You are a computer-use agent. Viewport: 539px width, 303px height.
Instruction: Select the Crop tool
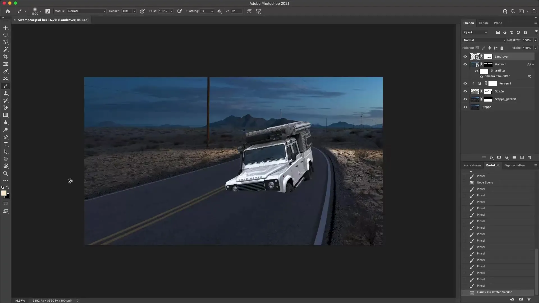tap(6, 57)
